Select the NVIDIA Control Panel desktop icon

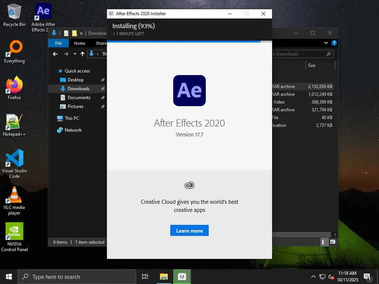tap(14, 237)
